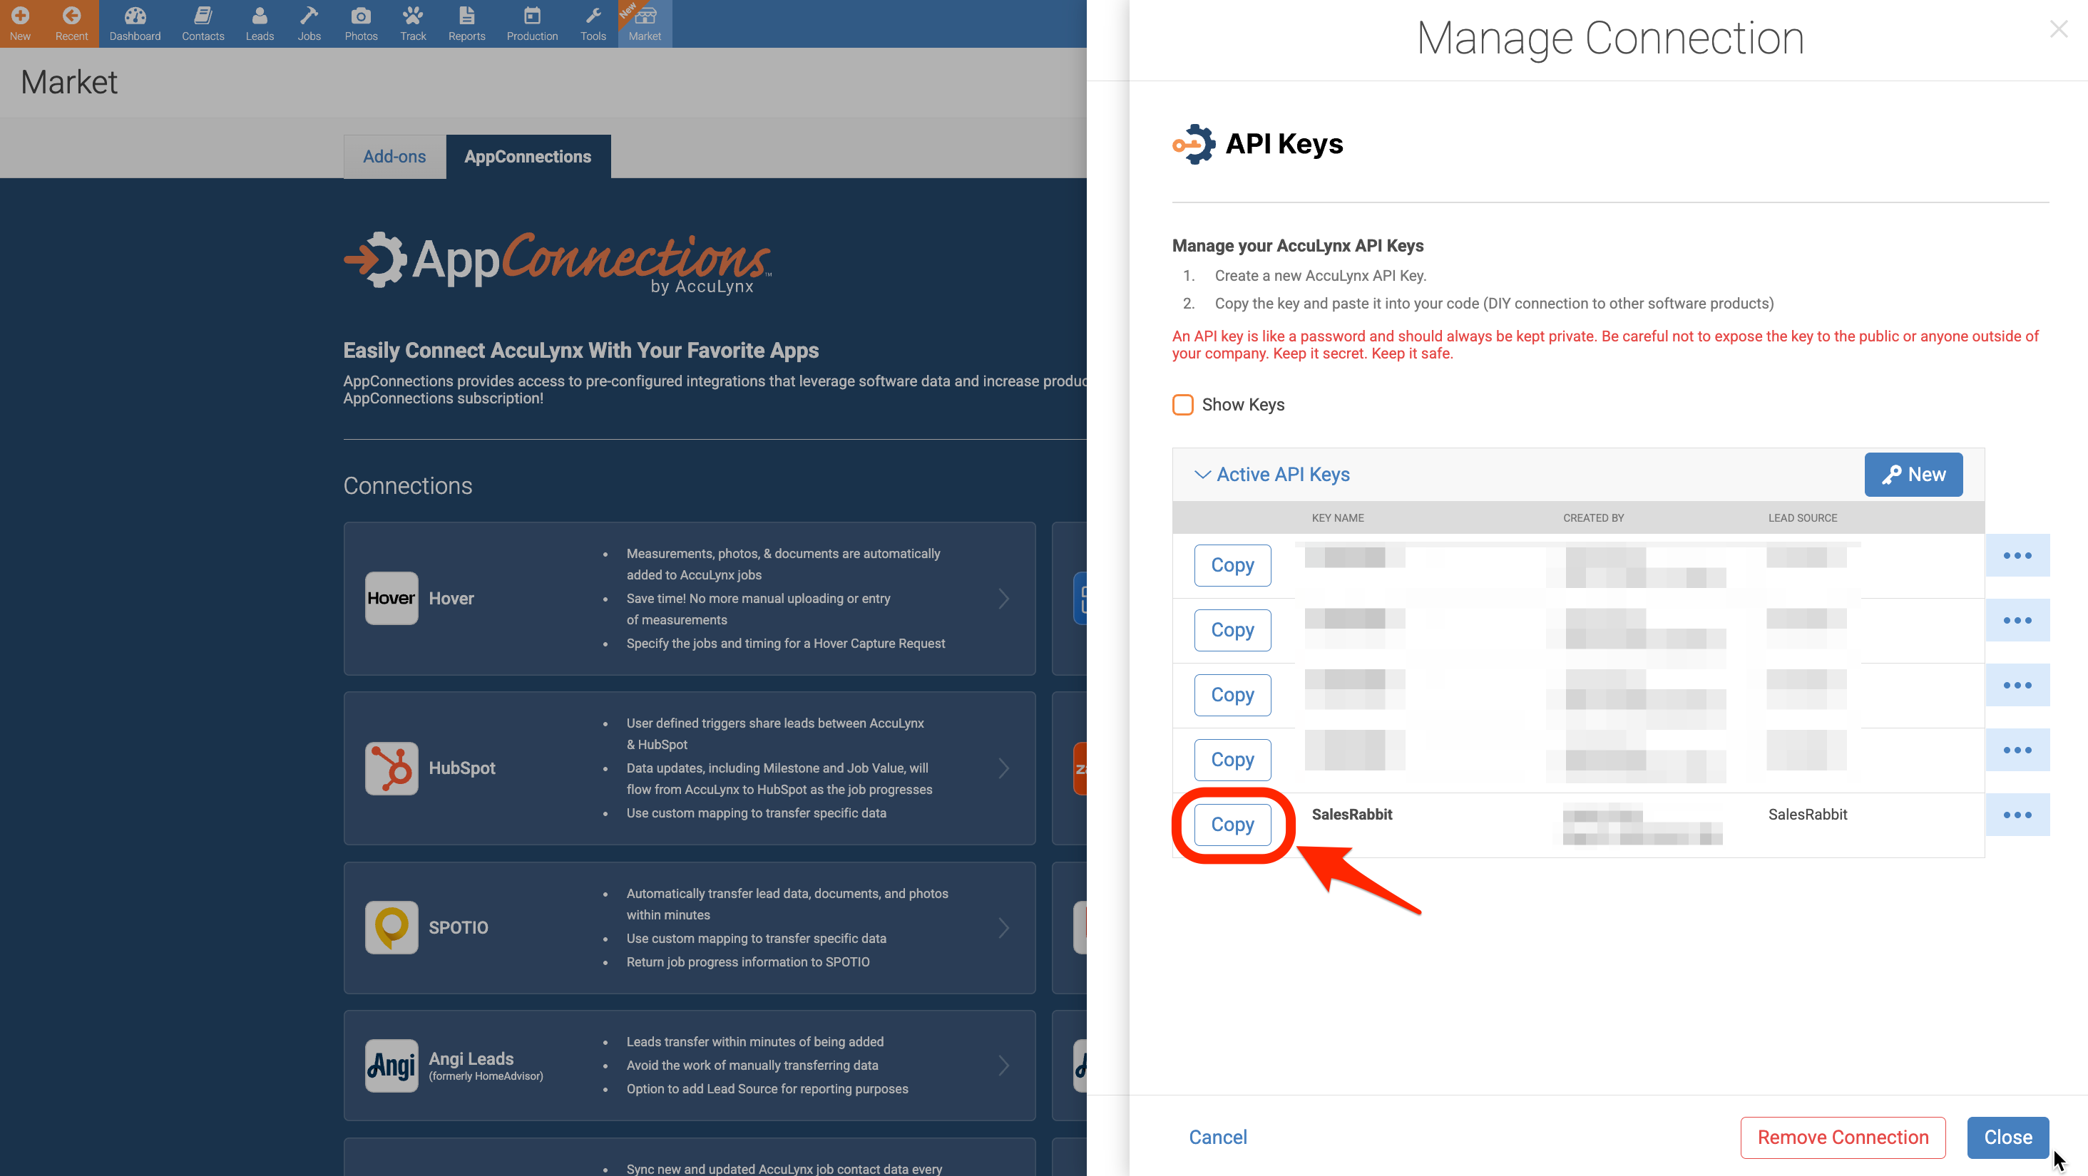This screenshot has width=2088, height=1176.
Task: Open the HubSpot connection card
Action: pyautogui.click(x=689, y=768)
